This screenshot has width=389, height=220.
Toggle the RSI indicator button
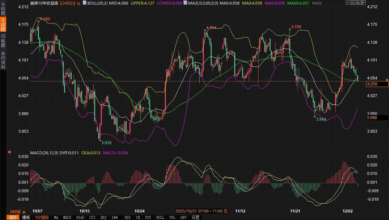[128, 217]
